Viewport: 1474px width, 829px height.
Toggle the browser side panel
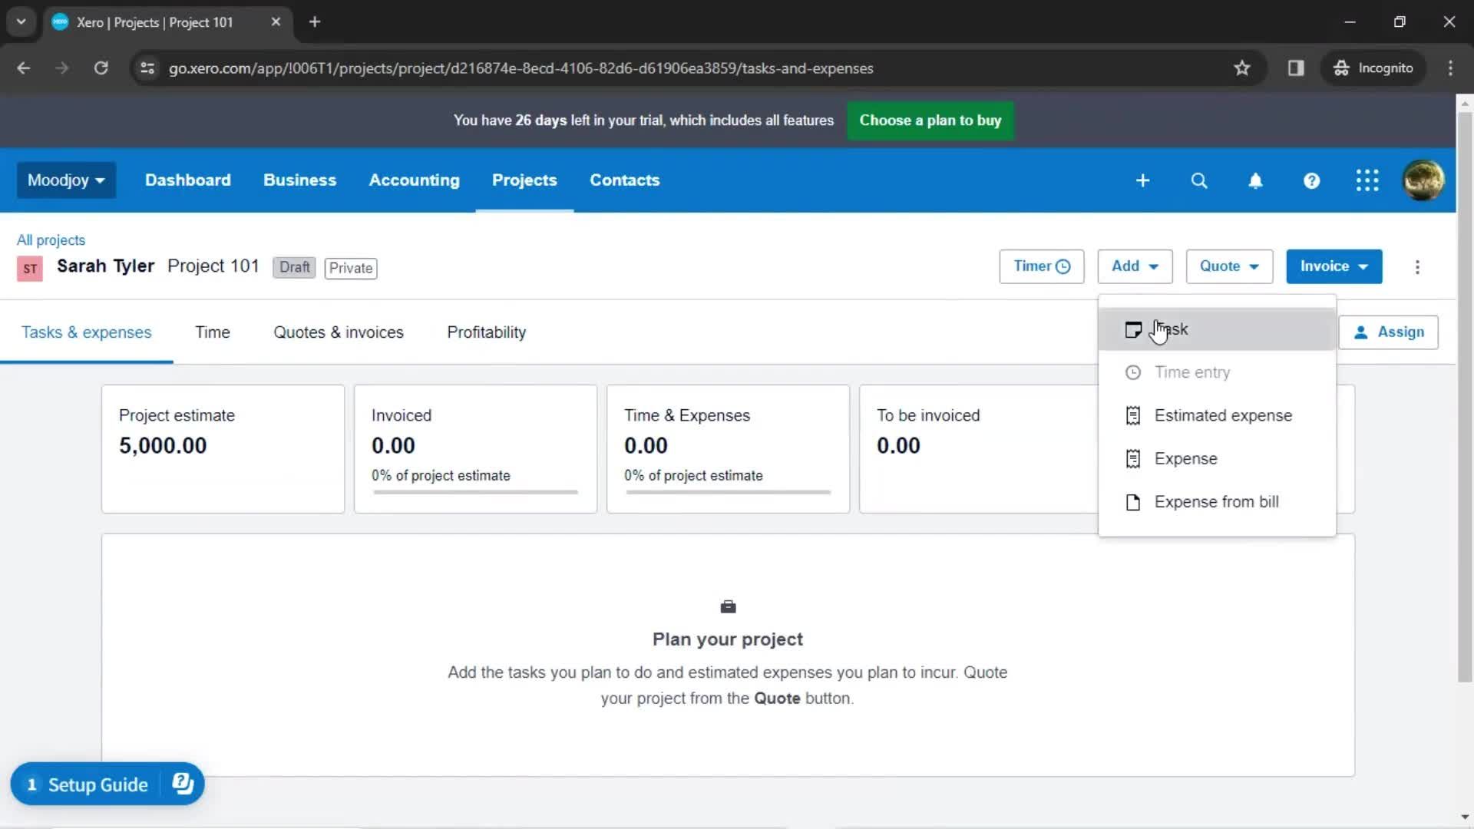click(1296, 68)
